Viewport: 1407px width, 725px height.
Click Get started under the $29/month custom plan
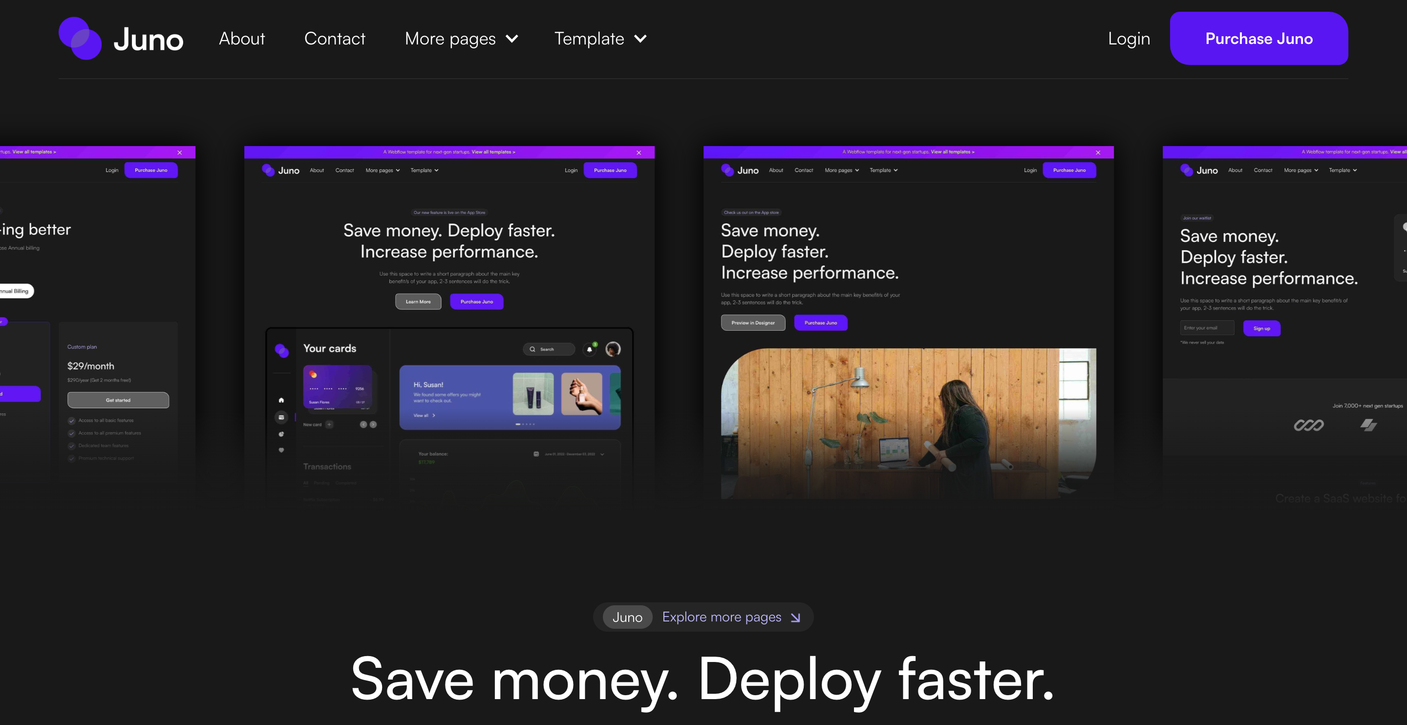pyautogui.click(x=118, y=400)
